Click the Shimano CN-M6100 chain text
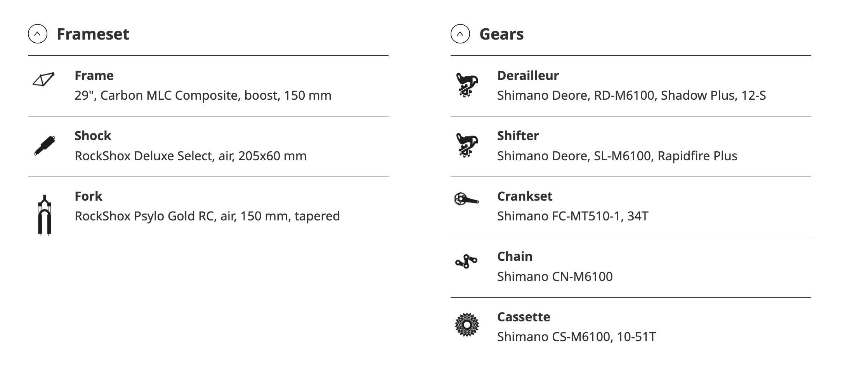 tap(555, 276)
